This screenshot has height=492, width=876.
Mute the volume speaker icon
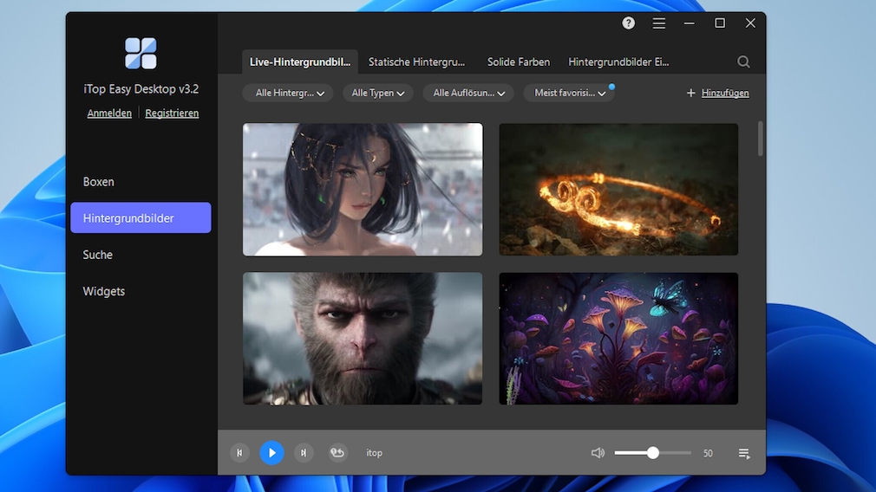(x=598, y=453)
